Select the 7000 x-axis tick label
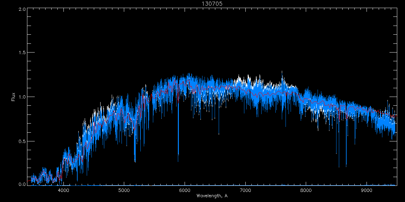Screen dimensions: 405x202 pos(245,190)
